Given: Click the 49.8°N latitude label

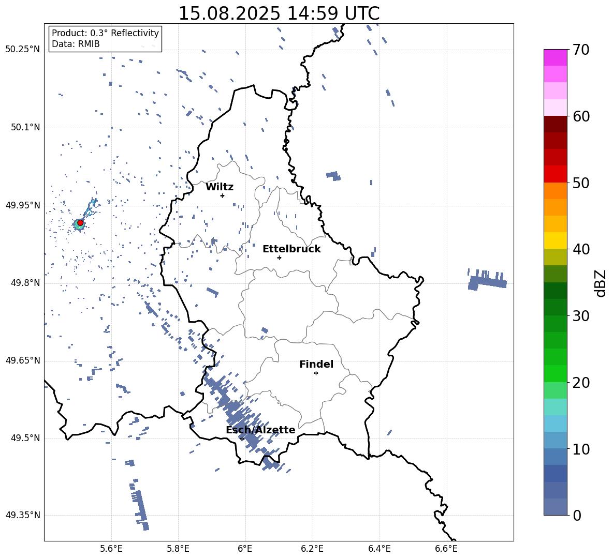Looking at the screenshot, I should [x=25, y=283].
